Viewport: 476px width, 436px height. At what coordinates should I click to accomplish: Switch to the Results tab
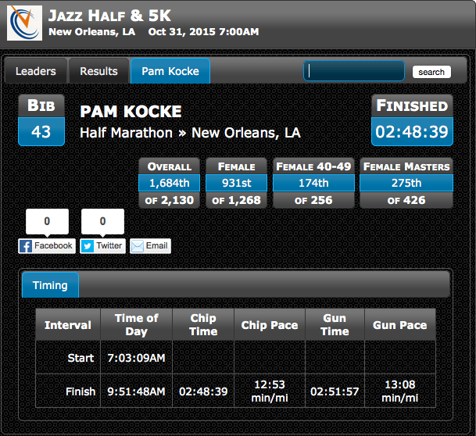(x=98, y=71)
